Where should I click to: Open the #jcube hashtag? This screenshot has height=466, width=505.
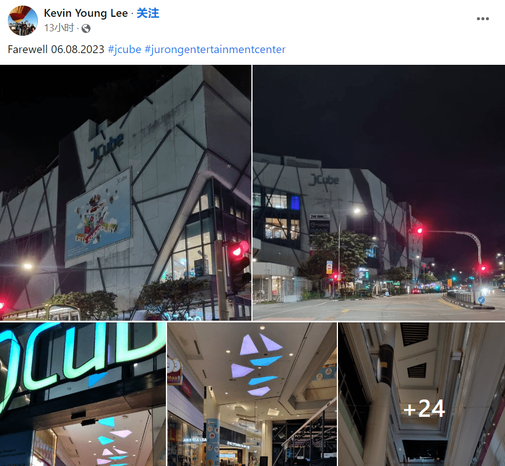pyautogui.click(x=125, y=49)
